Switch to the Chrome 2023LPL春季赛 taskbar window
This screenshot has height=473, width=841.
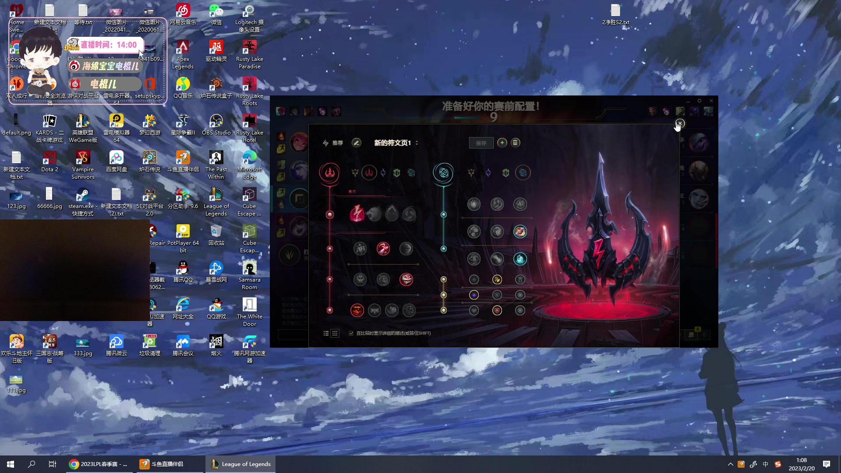(x=99, y=464)
